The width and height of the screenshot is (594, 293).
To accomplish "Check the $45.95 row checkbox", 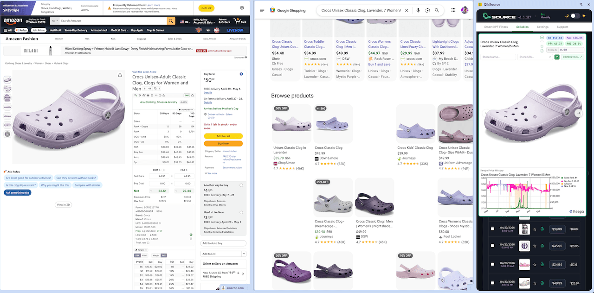I will [492, 246].
